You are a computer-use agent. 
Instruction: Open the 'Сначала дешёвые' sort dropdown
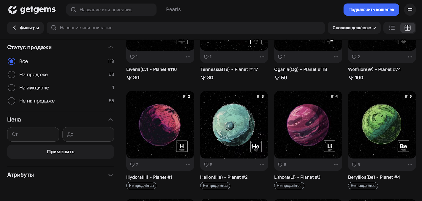tap(354, 28)
